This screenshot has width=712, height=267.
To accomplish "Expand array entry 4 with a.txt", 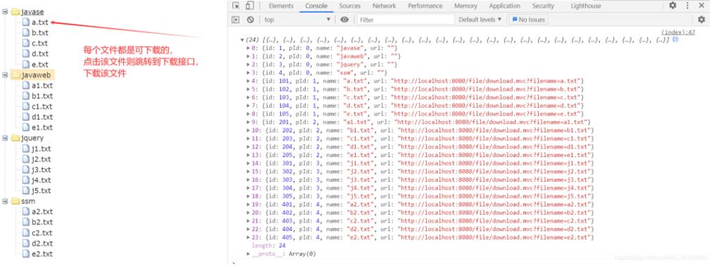I will (248, 81).
